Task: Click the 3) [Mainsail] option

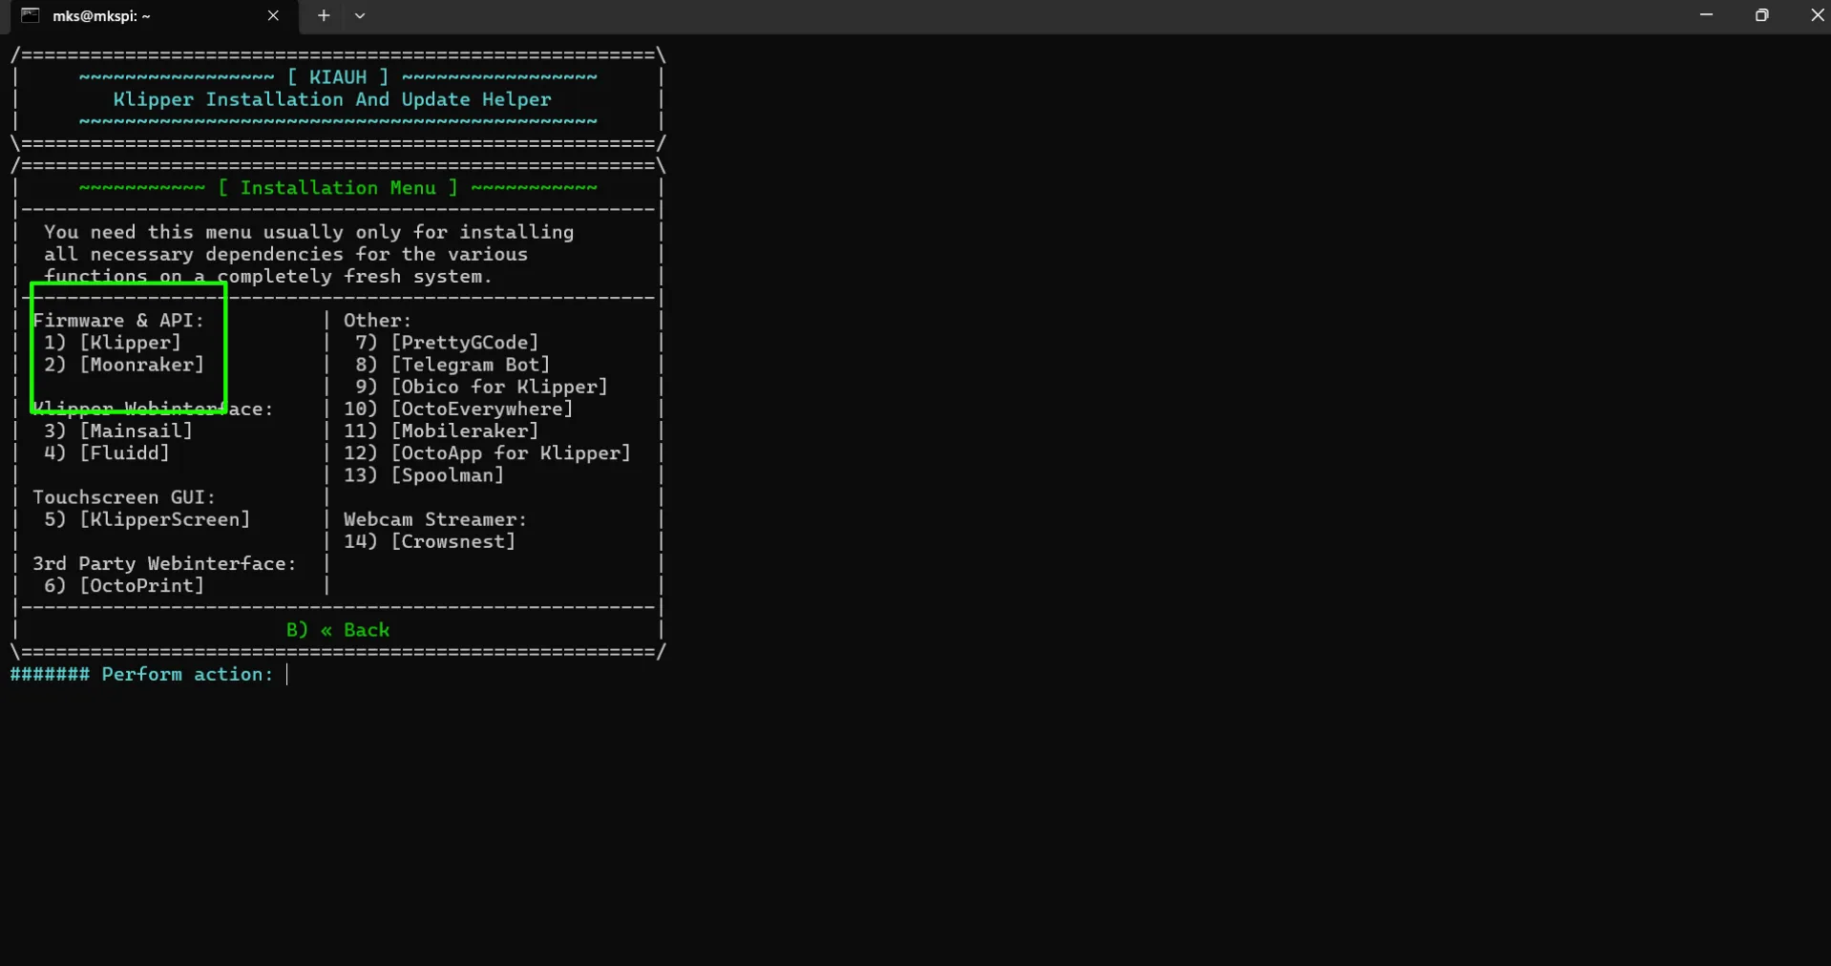Action: tap(117, 430)
